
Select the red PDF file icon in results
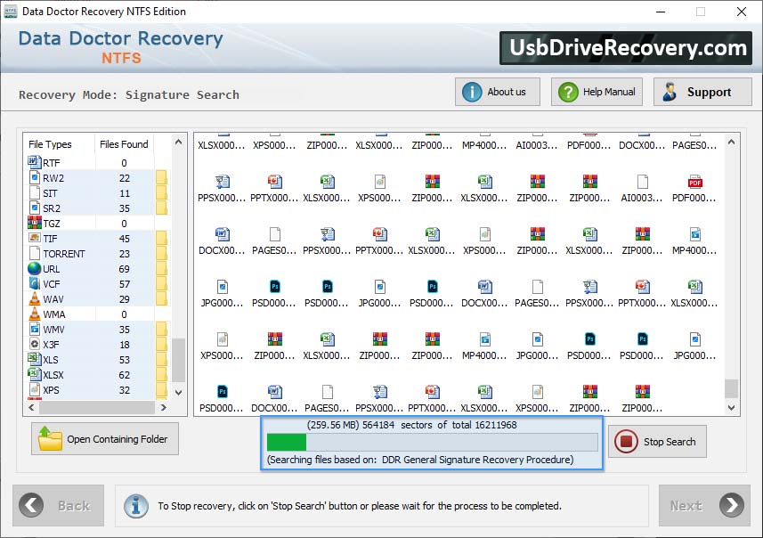click(694, 182)
